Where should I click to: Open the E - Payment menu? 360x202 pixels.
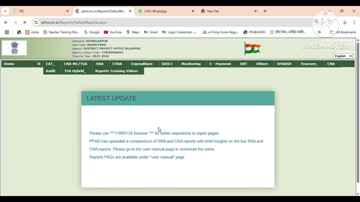coord(220,64)
